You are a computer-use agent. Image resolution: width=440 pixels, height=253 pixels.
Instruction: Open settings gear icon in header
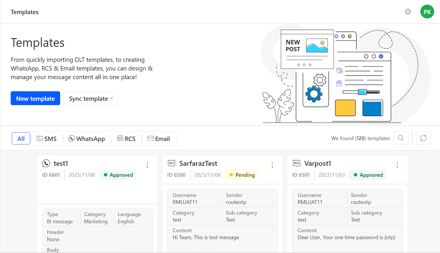(408, 12)
